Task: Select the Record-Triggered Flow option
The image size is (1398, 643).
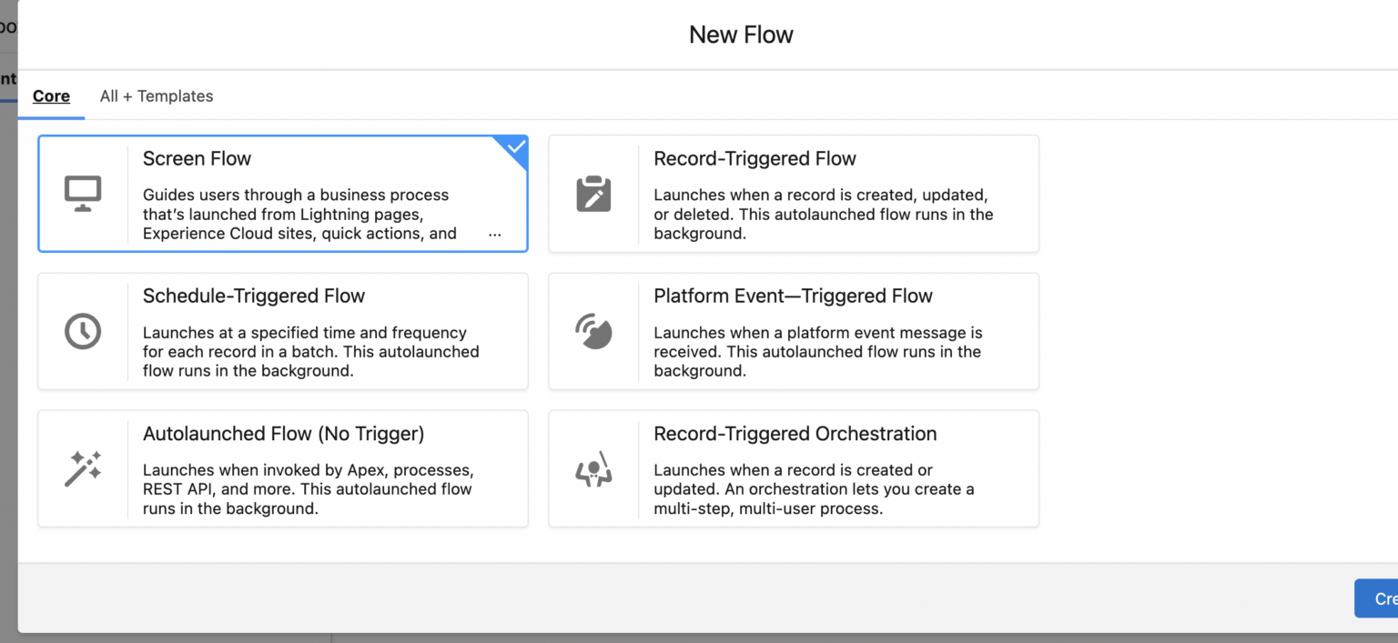Action: [794, 193]
